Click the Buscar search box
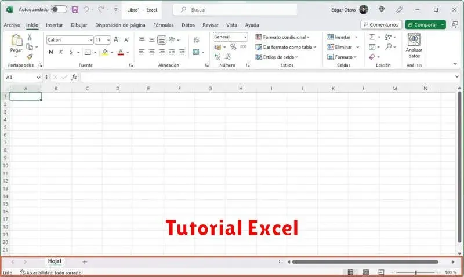464x277 pixels. (x=235, y=10)
